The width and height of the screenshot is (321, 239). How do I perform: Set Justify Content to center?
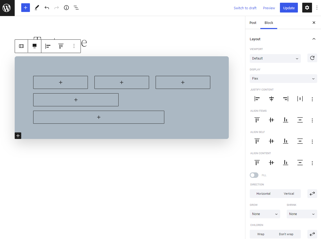[x=271, y=99]
